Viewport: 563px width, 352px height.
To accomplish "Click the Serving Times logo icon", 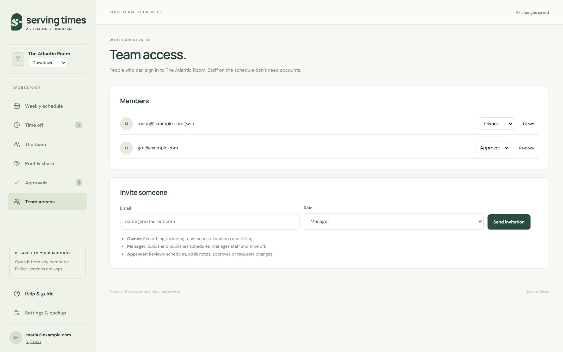I will [17, 22].
